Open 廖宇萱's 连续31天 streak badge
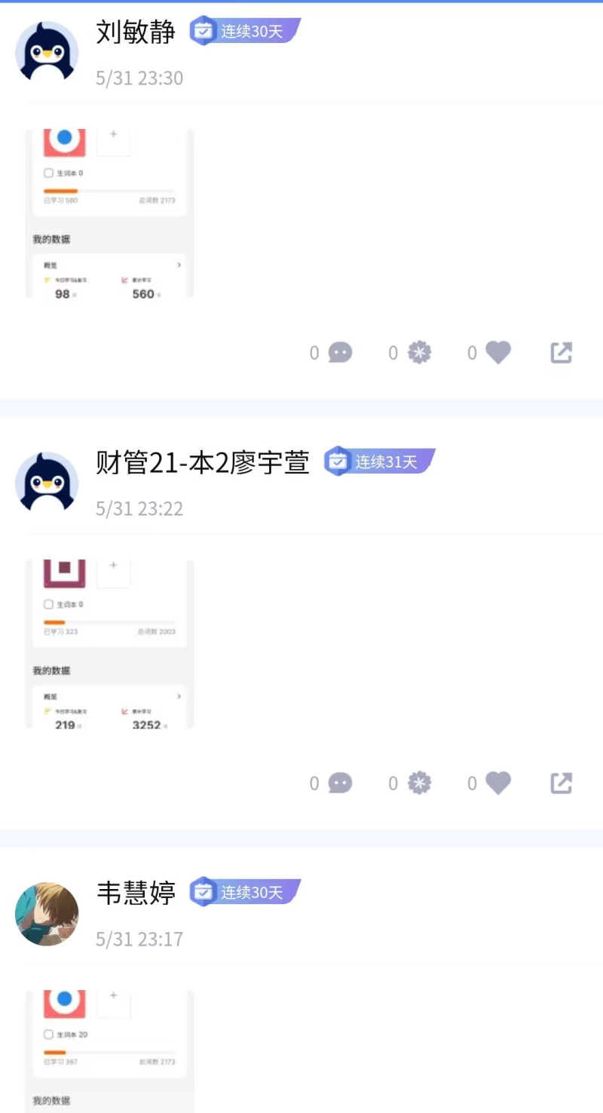 click(x=380, y=461)
